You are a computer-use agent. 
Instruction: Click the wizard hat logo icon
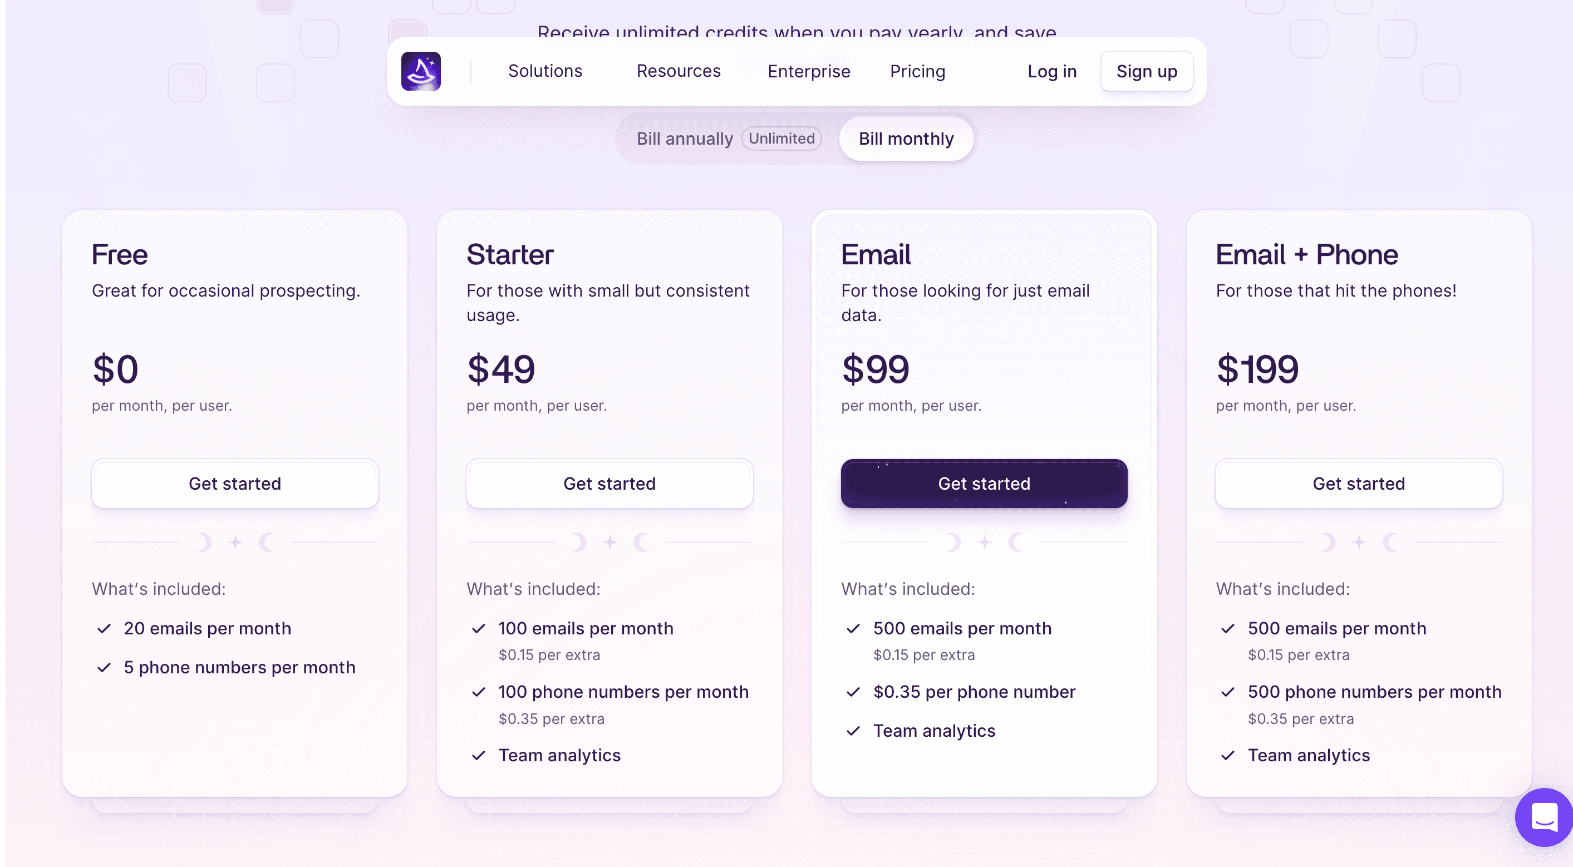[x=421, y=71]
